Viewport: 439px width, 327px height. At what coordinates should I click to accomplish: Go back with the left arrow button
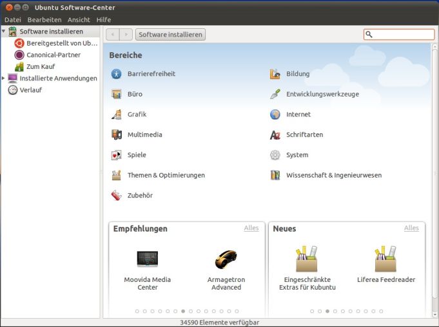(113, 34)
